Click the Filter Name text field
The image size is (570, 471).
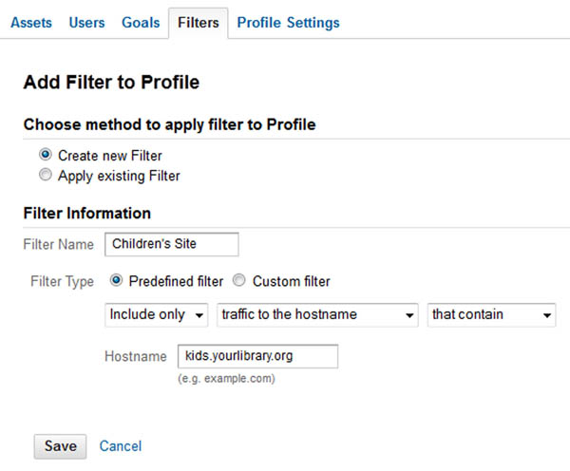(x=172, y=244)
